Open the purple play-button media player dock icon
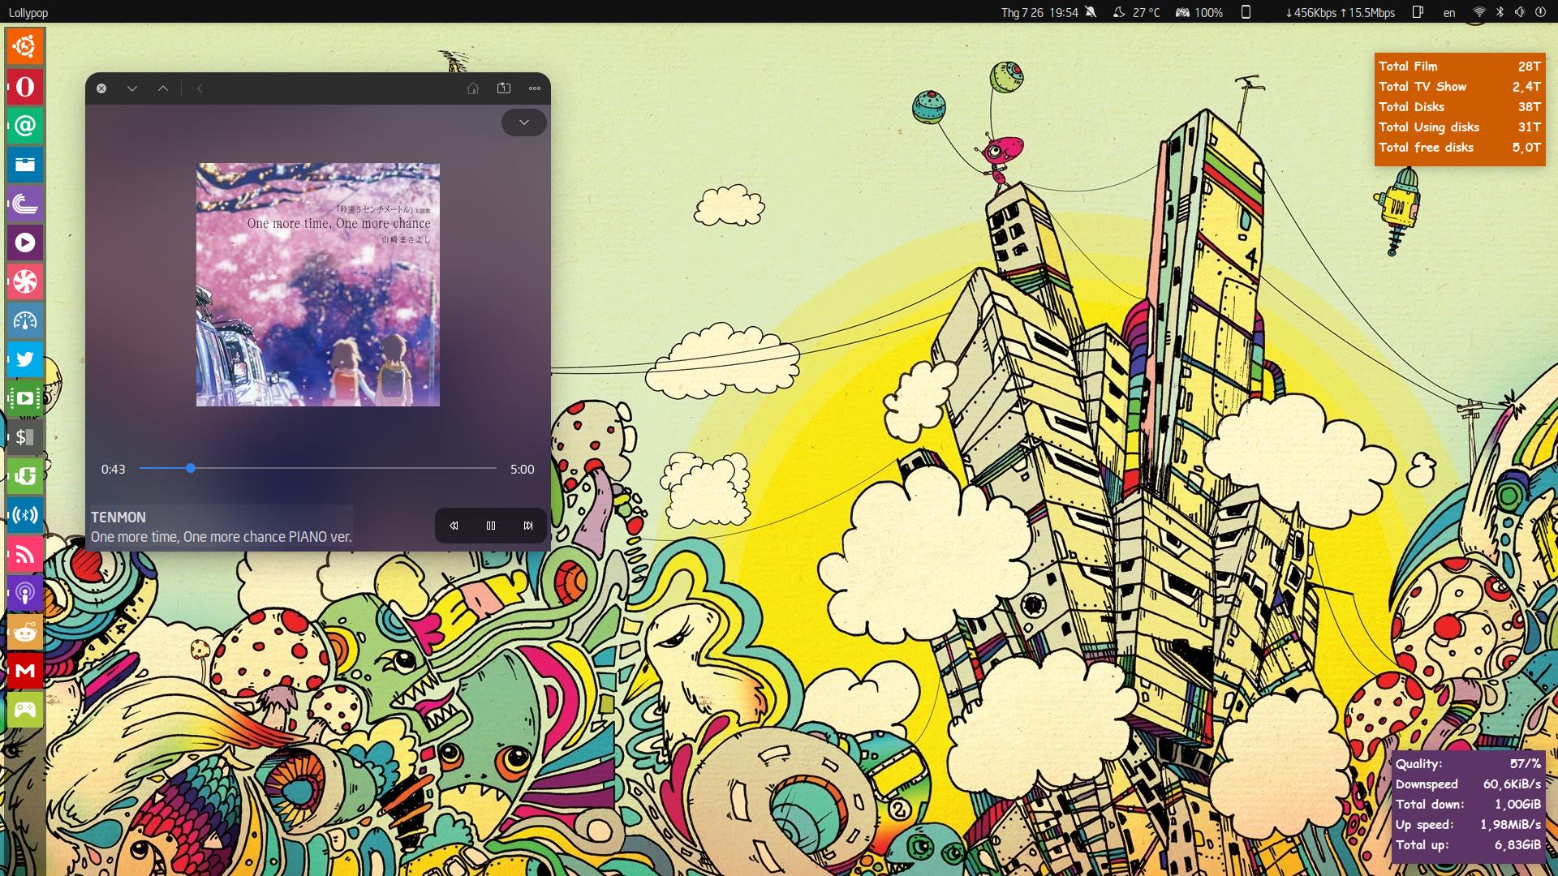The width and height of the screenshot is (1558, 876). tap(25, 242)
